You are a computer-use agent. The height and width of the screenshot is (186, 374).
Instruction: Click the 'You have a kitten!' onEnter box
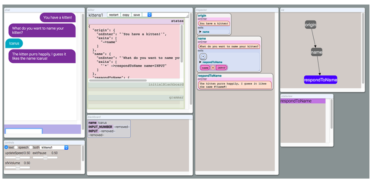[x=214, y=24]
